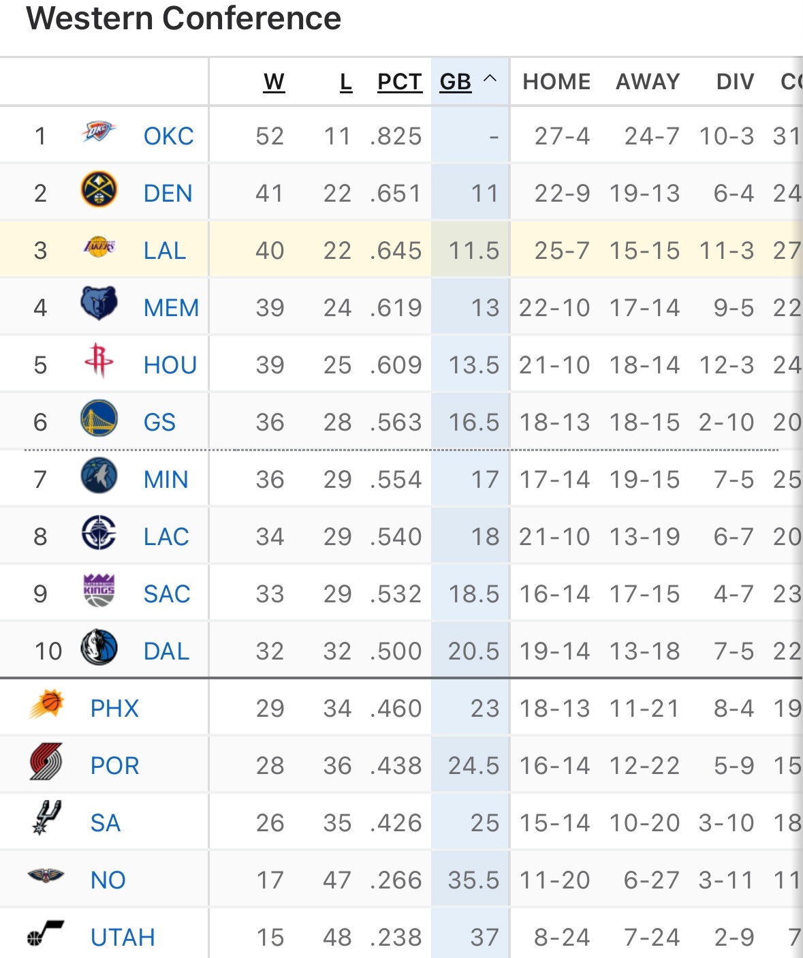
Task: Open the LAC team link
Action: click(166, 537)
